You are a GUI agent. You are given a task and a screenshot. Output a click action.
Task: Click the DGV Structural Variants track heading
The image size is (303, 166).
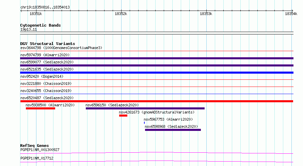tap(48, 44)
